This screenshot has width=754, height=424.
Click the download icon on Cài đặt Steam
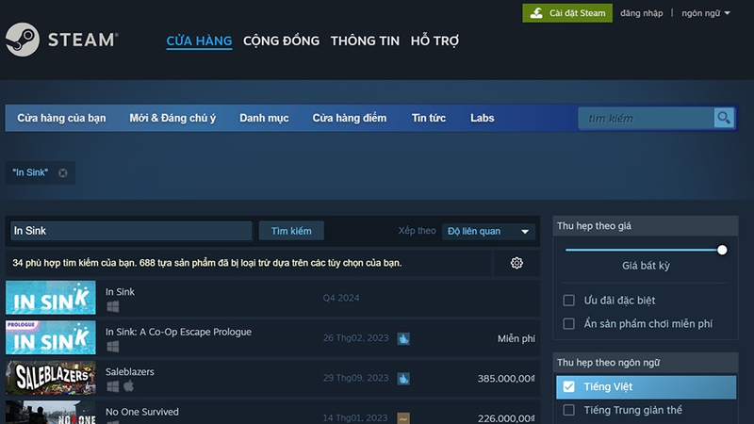[536, 13]
